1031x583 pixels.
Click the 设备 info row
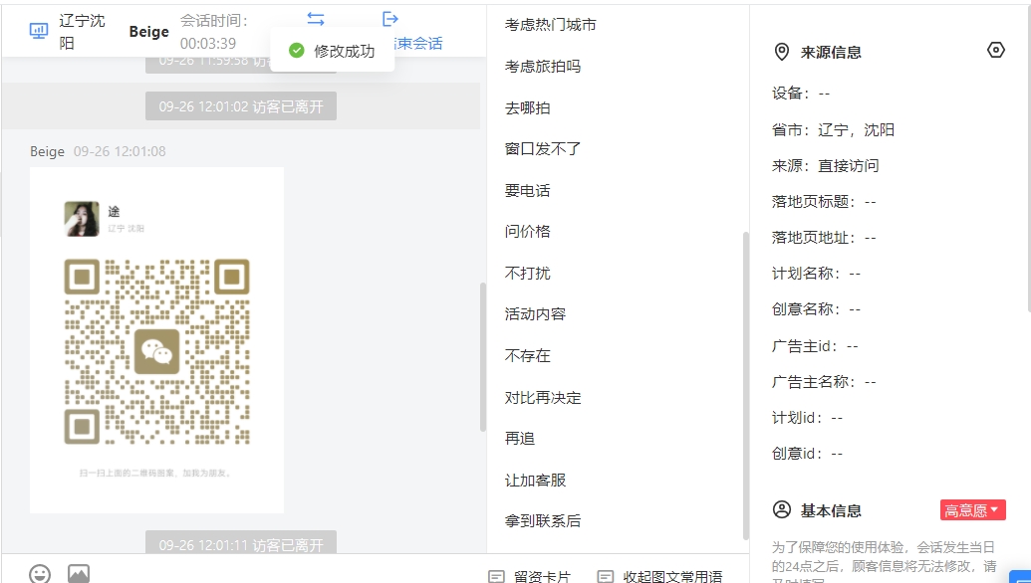pos(801,94)
